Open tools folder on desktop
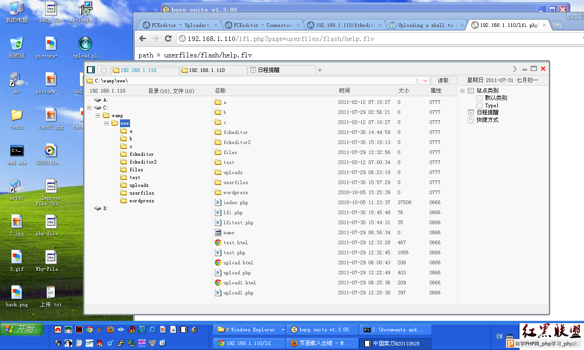584x350 pixels. coord(16,118)
